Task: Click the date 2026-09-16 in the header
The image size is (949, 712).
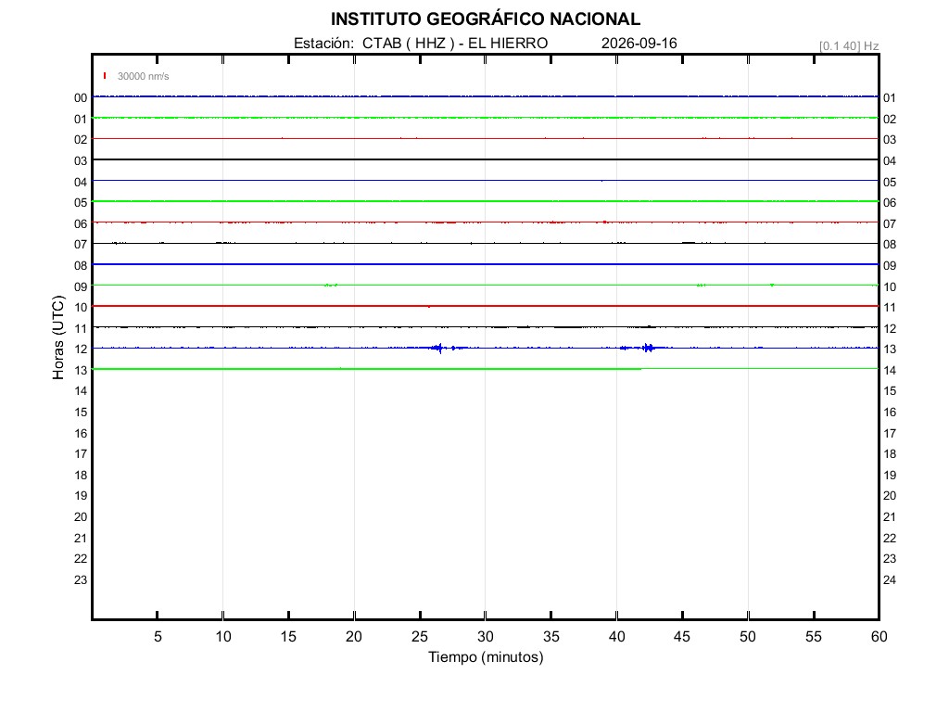Action: 639,43
